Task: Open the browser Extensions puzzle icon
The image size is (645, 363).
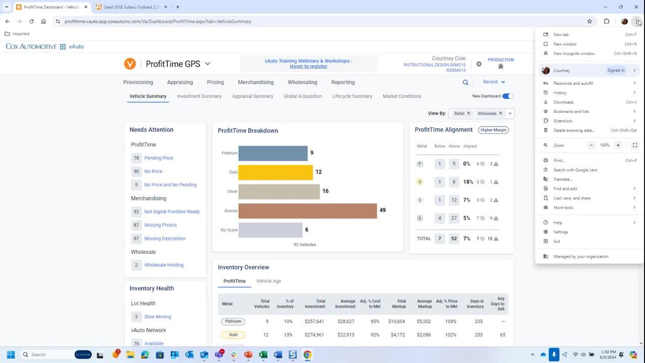Action: (606, 21)
